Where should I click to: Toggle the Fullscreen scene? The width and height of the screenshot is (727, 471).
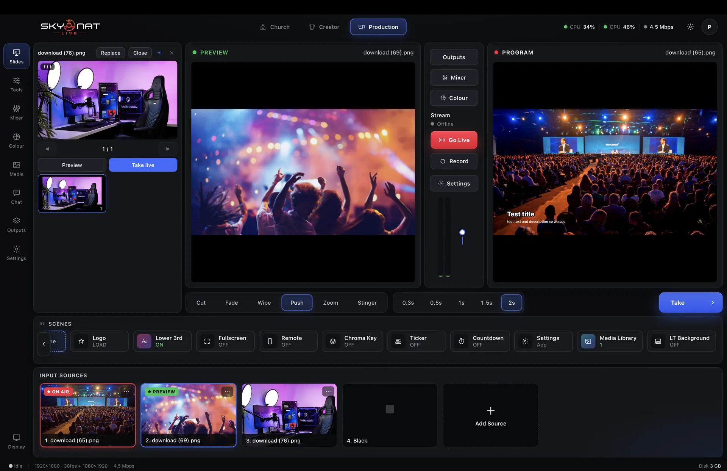225,341
